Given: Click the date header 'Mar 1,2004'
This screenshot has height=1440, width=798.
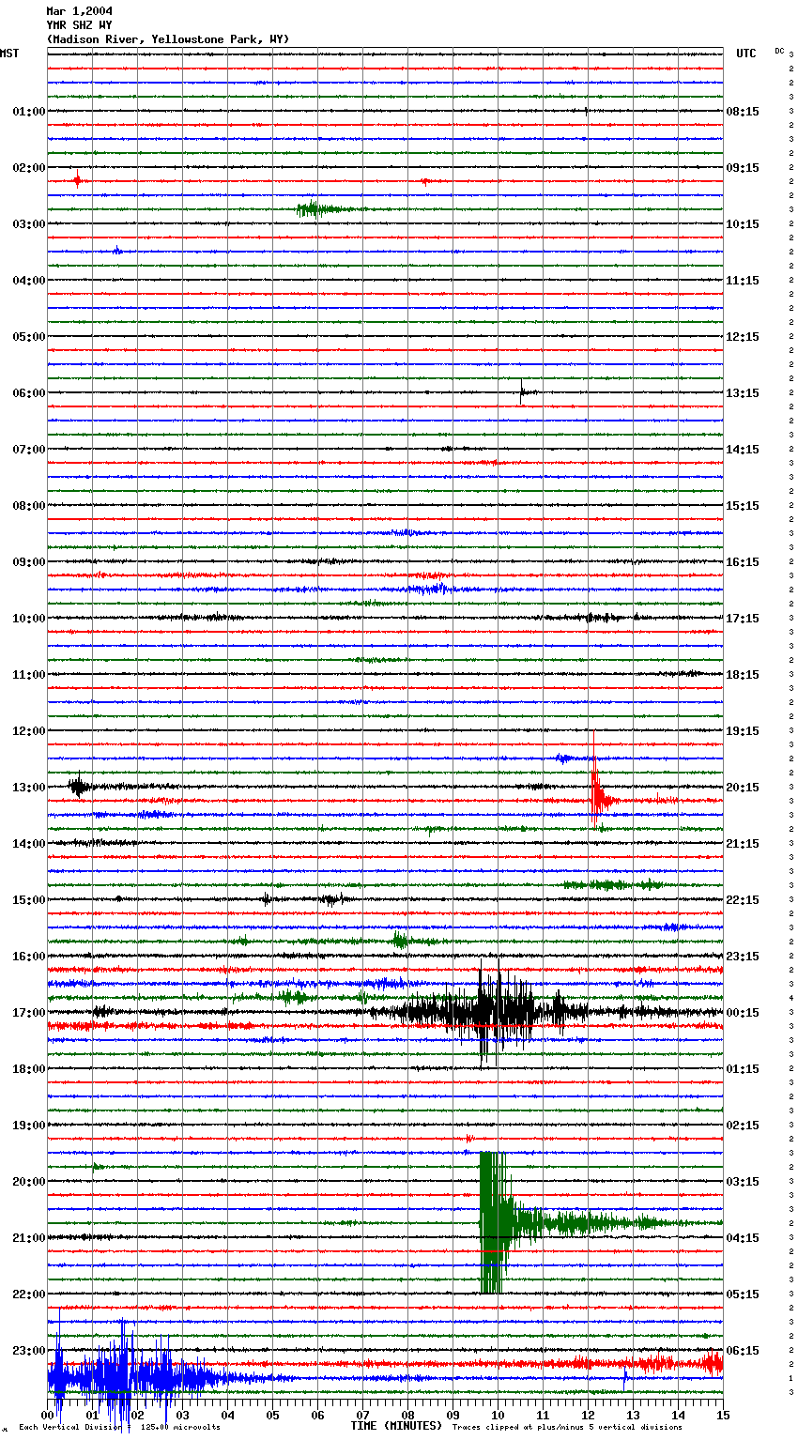Looking at the screenshot, I should (79, 11).
